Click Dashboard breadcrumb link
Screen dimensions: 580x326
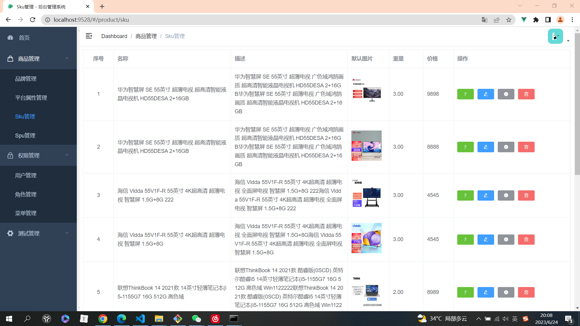pyautogui.click(x=114, y=36)
